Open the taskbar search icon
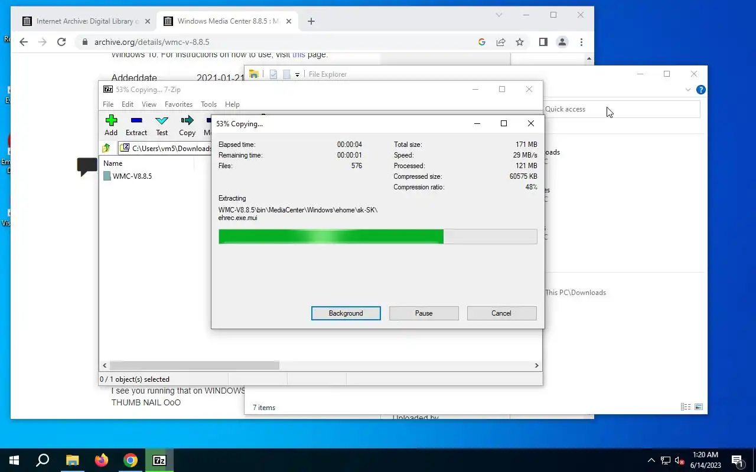Image resolution: width=756 pixels, height=472 pixels. 43,460
